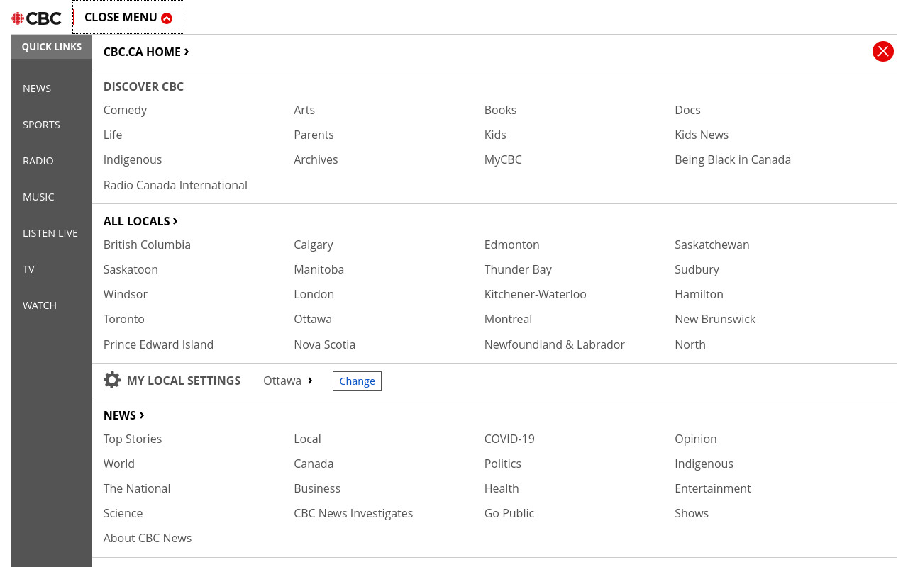Choose Newfoundland & Labrador local

(x=555, y=344)
